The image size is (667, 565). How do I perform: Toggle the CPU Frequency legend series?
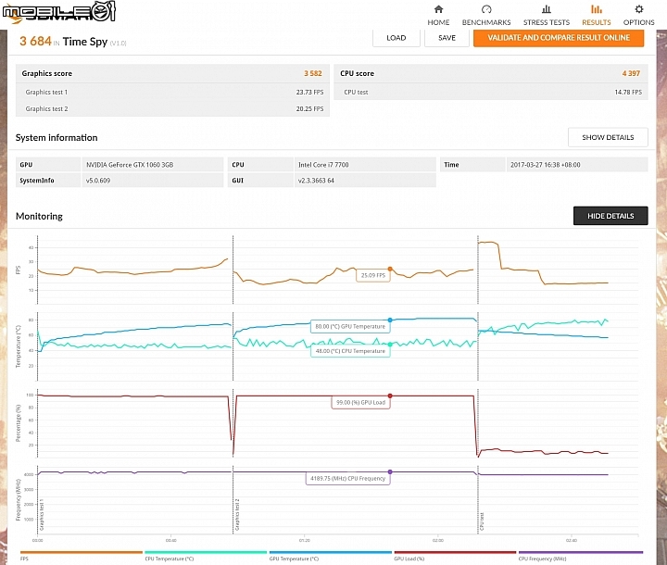pos(580,556)
